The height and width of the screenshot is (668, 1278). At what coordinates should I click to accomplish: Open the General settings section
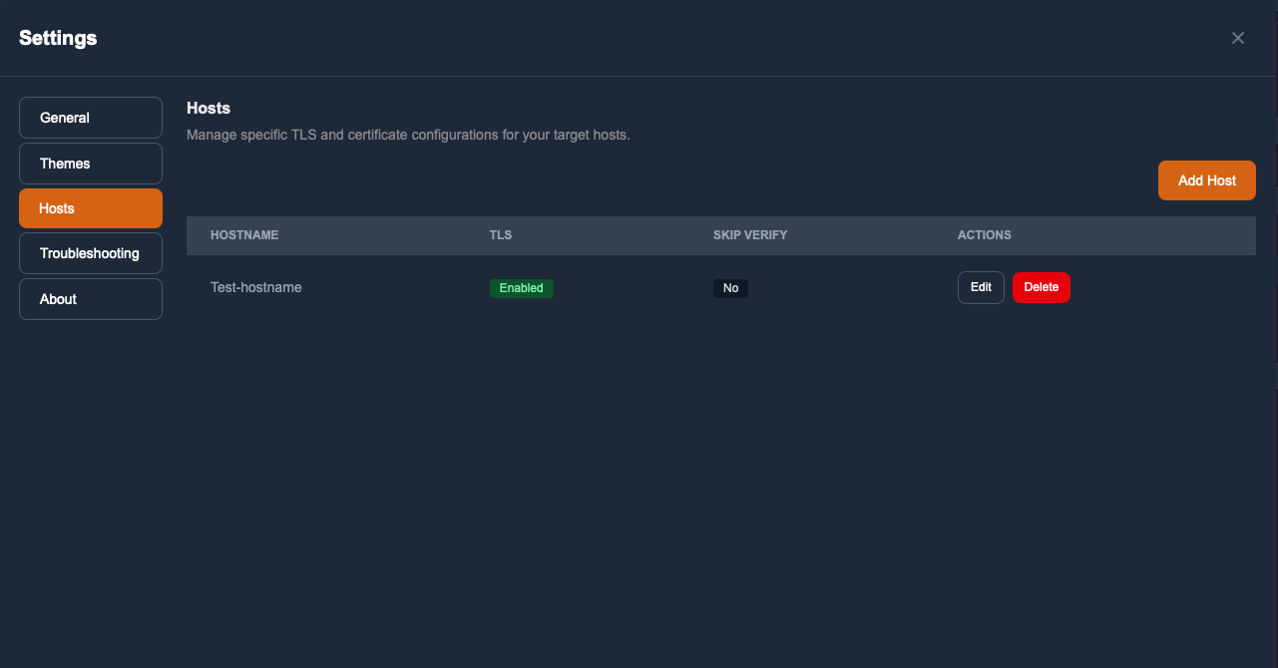90,117
